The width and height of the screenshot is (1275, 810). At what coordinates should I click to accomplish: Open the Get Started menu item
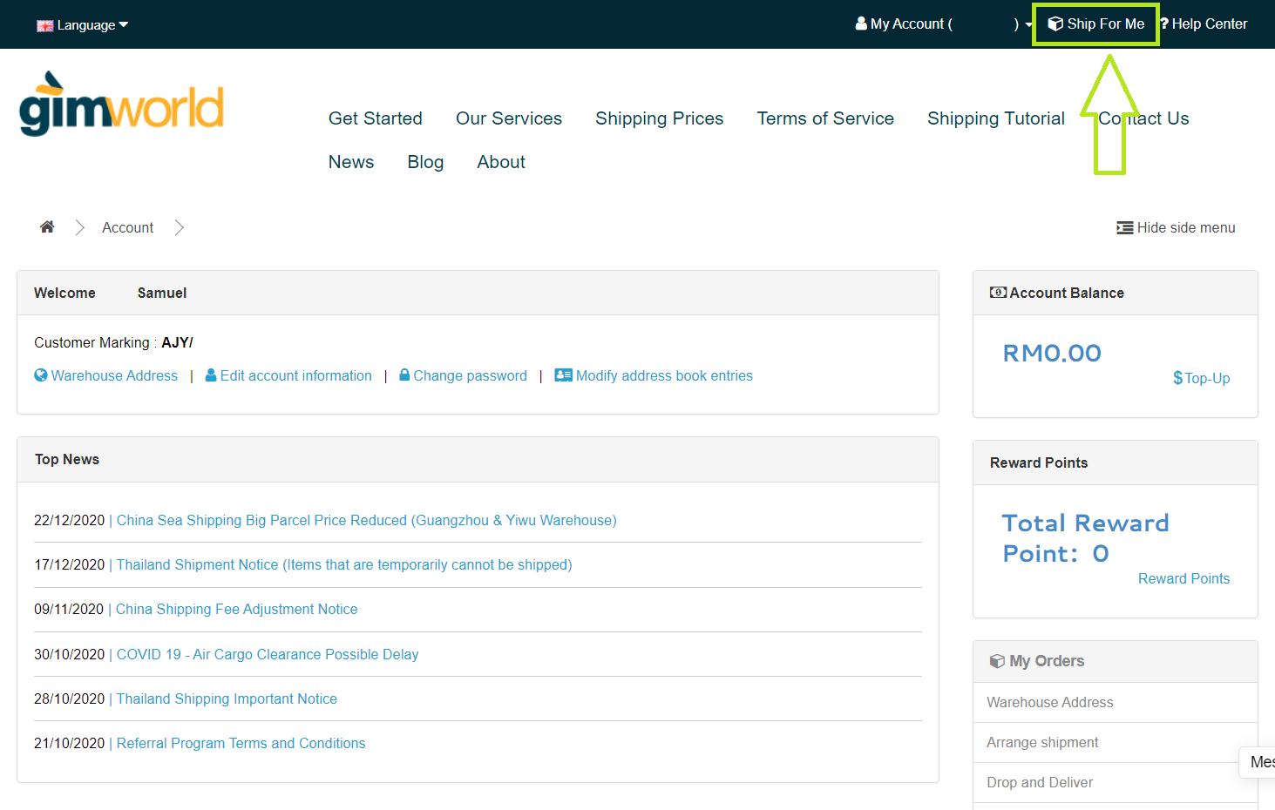pyautogui.click(x=376, y=118)
